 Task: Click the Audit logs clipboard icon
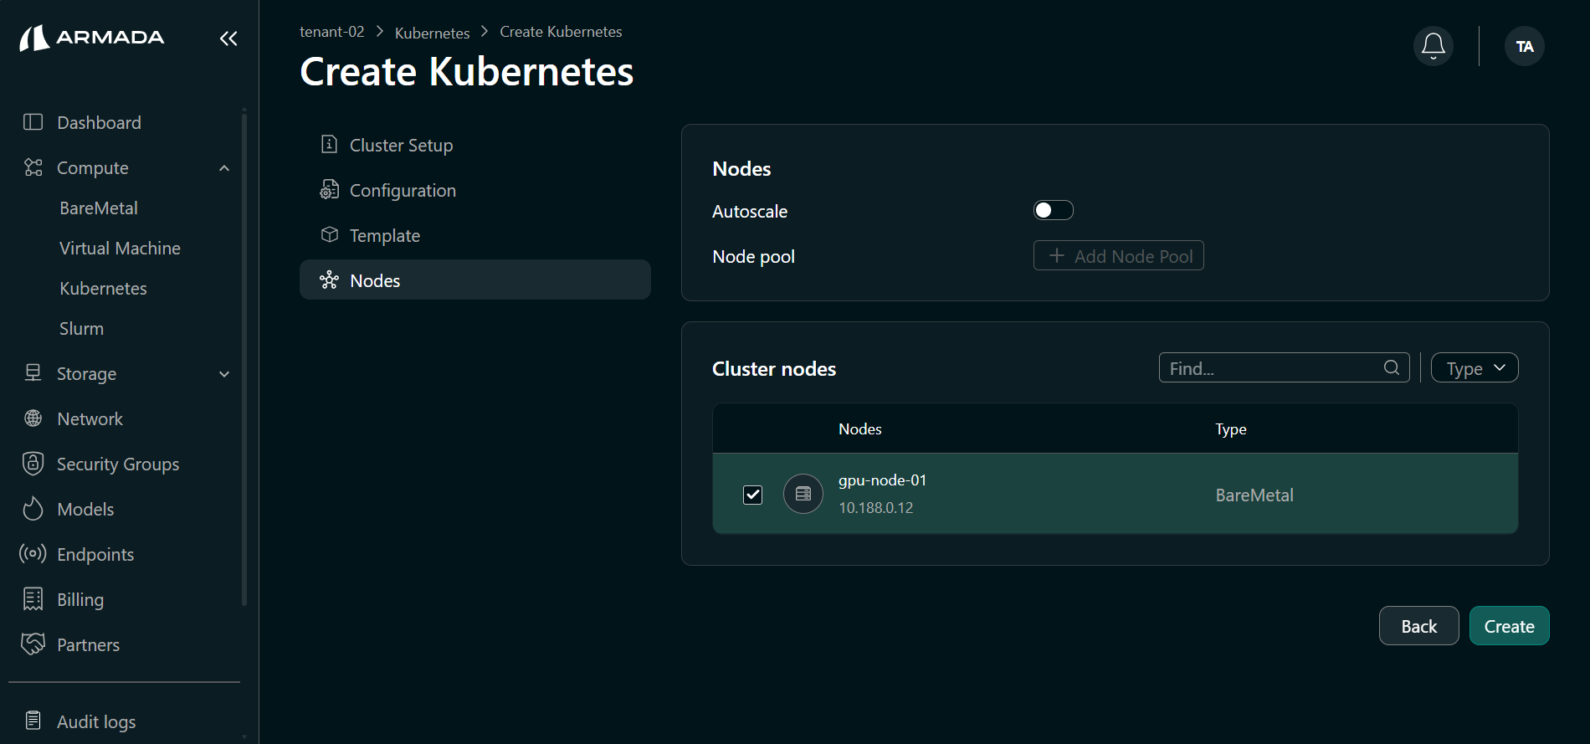33,721
